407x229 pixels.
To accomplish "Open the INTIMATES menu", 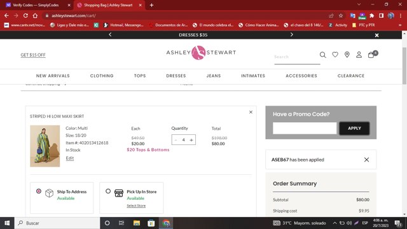I will [x=253, y=76].
